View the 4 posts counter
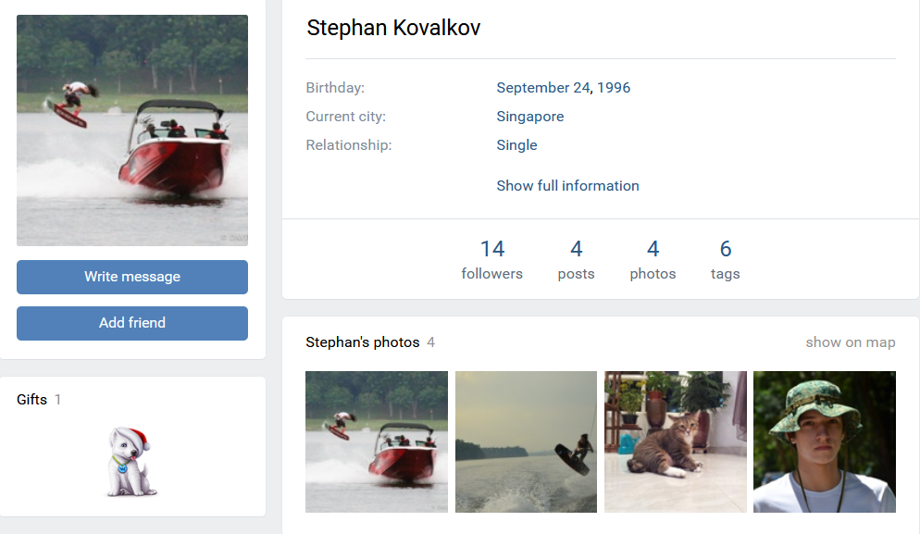920x534 pixels. pyautogui.click(x=576, y=259)
